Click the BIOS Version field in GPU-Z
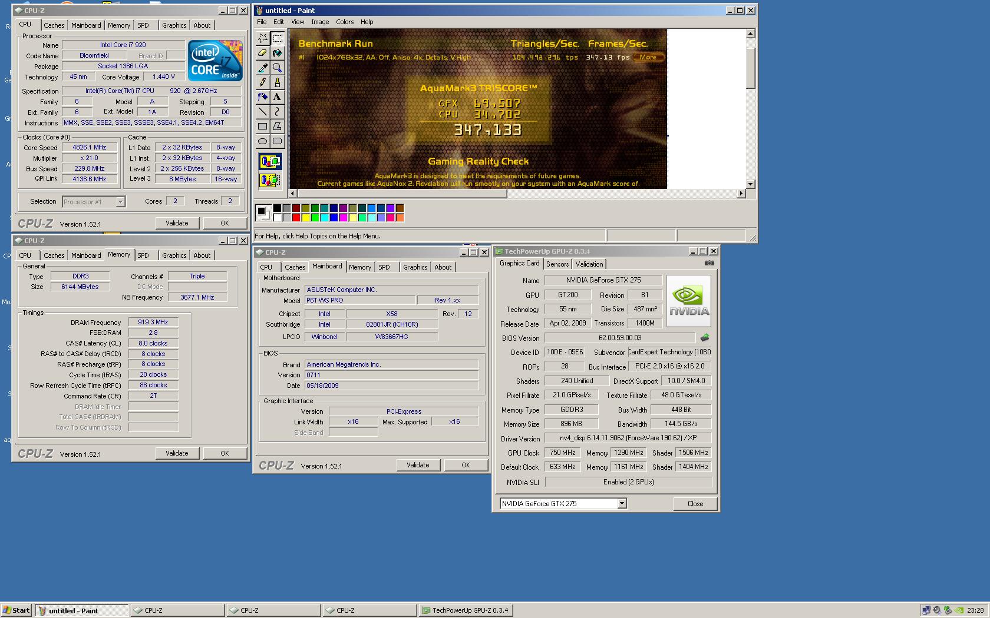Screen dimensions: 990x618 [x=620, y=338]
